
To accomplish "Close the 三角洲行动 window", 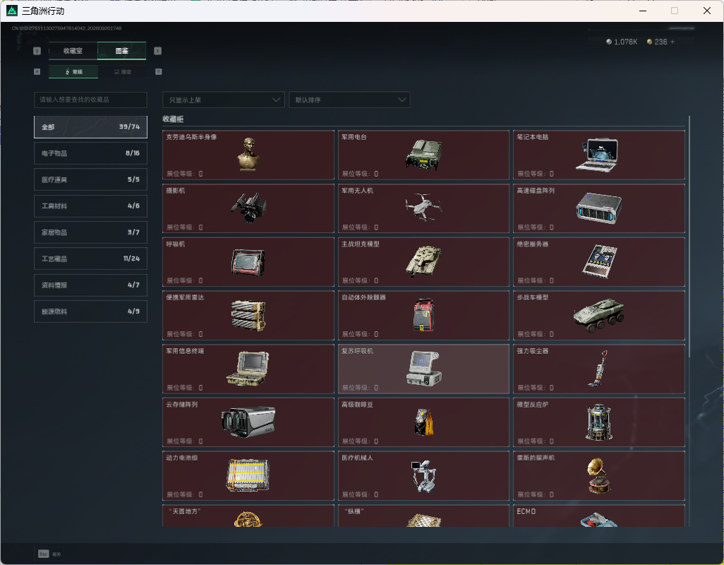I will pos(707,11).
